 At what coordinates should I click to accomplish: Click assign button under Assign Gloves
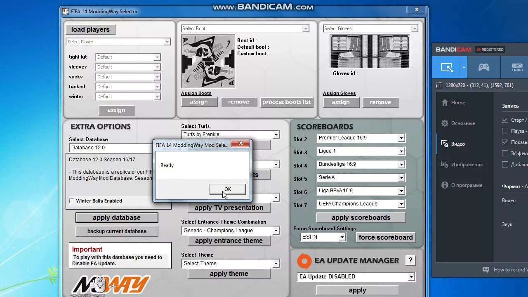tap(341, 102)
